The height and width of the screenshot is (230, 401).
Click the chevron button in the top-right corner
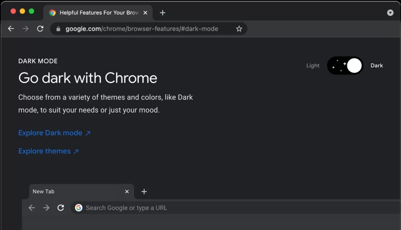[390, 13]
